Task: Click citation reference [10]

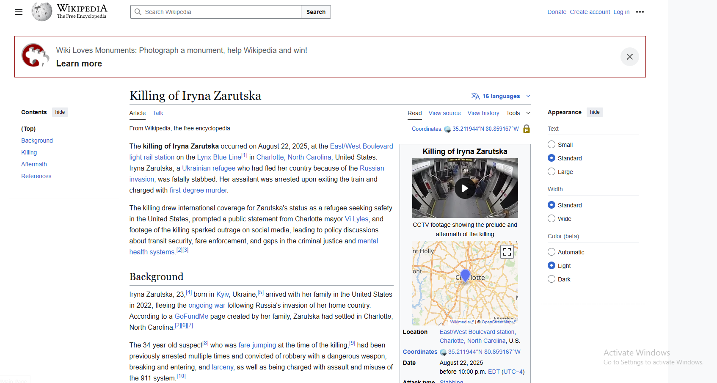Action: (x=181, y=376)
